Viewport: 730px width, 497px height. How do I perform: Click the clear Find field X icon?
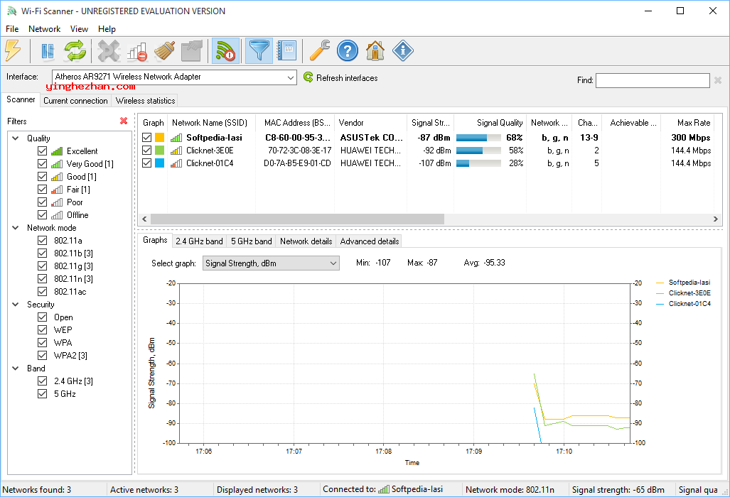pos(718,80)
